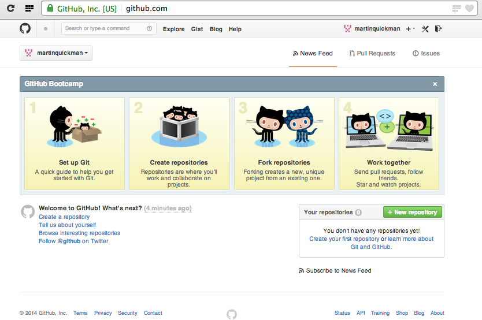Click the Set up Git title

[x=74, y=162]
